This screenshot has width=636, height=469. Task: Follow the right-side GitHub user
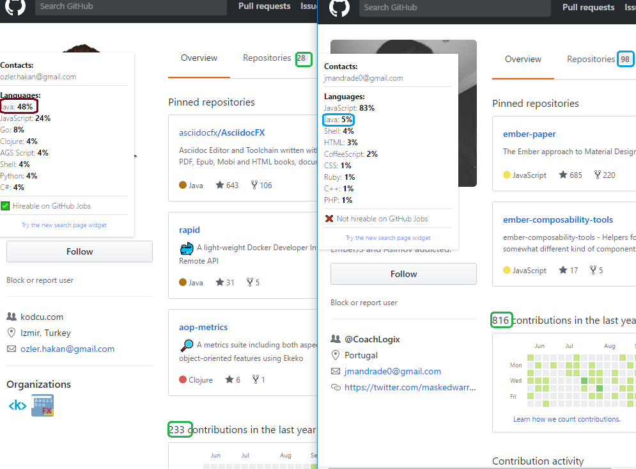tap(403, 273)
